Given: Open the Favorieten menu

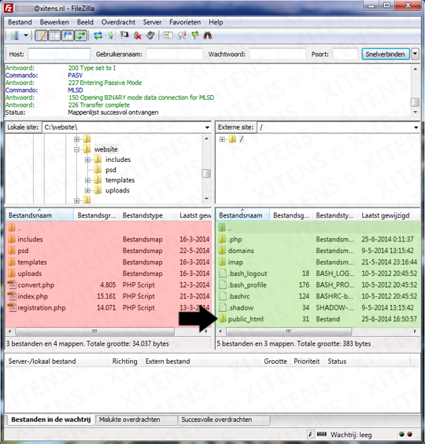Looking at the screenshot, I should point(185,22).
